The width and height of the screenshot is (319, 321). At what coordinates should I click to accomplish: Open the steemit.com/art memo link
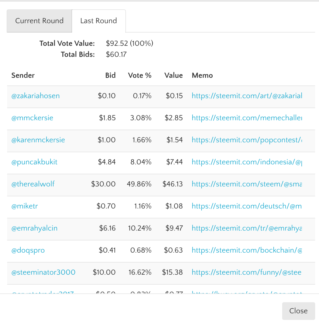(247, 96)
